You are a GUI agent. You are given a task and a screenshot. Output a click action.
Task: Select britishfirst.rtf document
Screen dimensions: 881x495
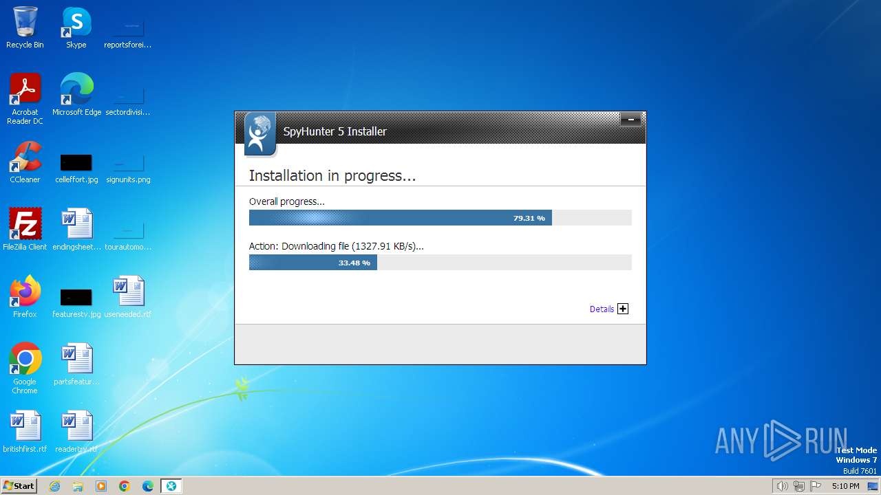tap(25, 432)
